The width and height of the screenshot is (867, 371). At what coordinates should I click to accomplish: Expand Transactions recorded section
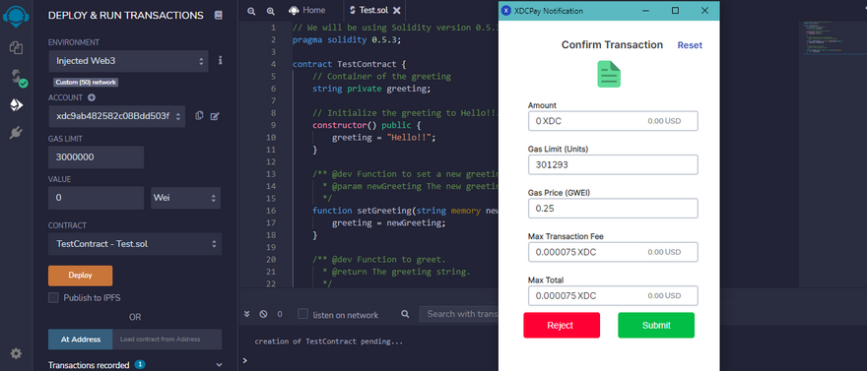[219, 365]
